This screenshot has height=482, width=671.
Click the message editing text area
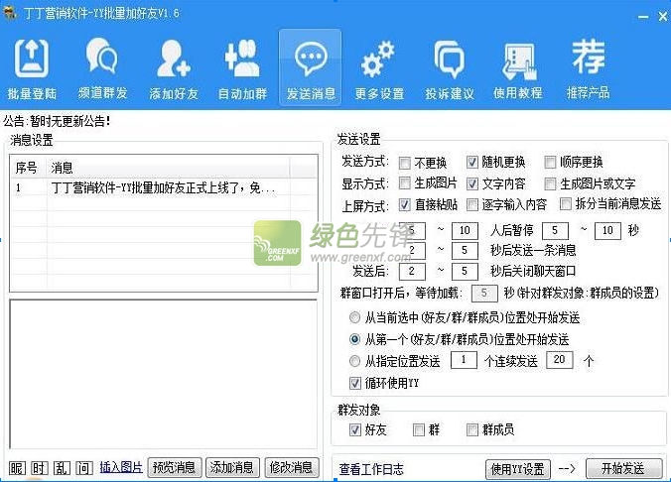point(163,375)
